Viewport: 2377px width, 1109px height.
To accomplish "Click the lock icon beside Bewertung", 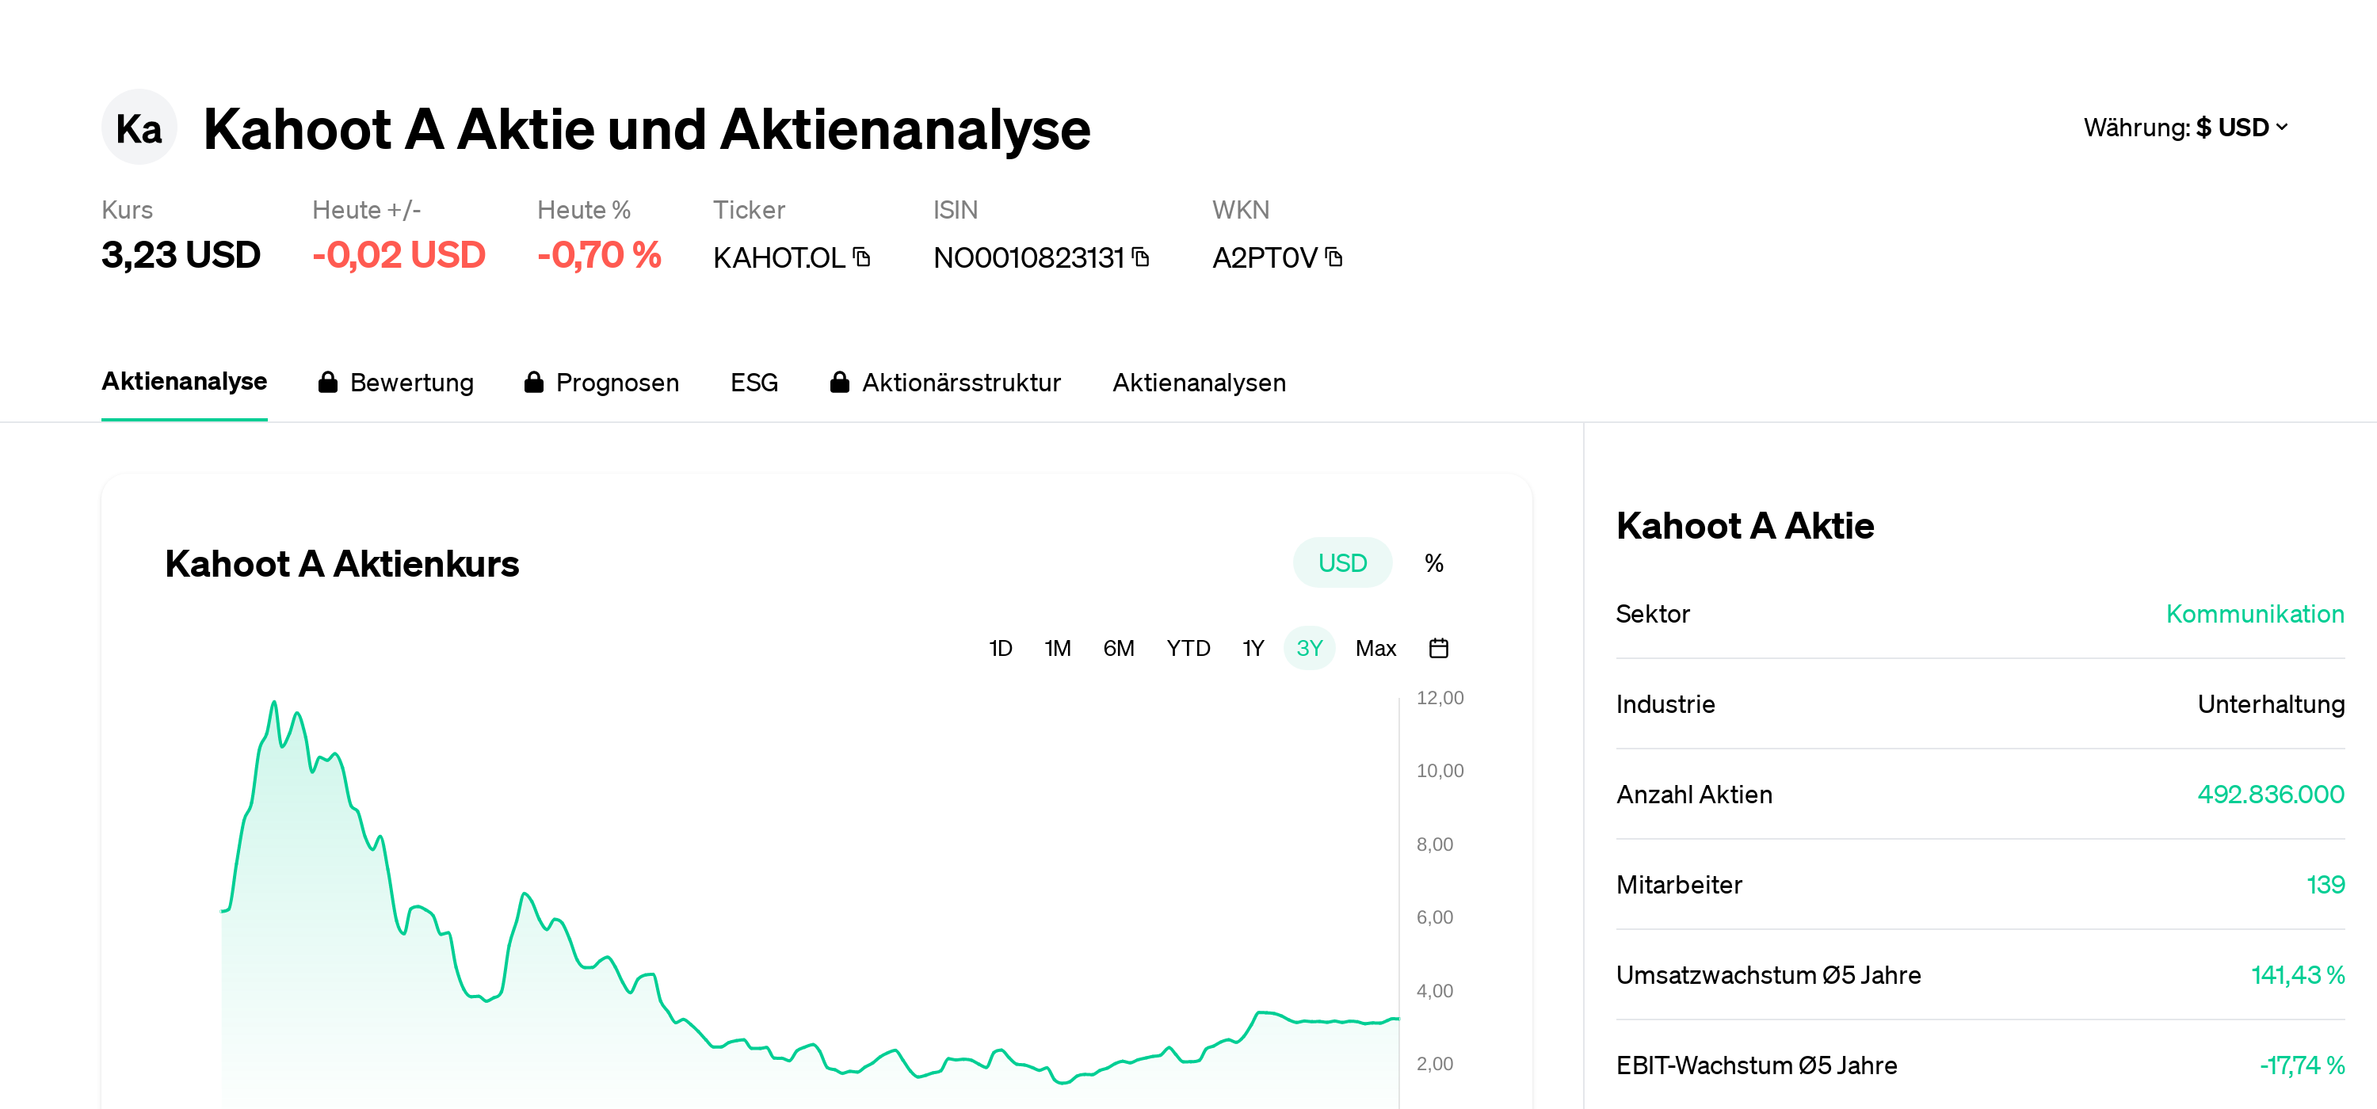I will tap(327, 382).
